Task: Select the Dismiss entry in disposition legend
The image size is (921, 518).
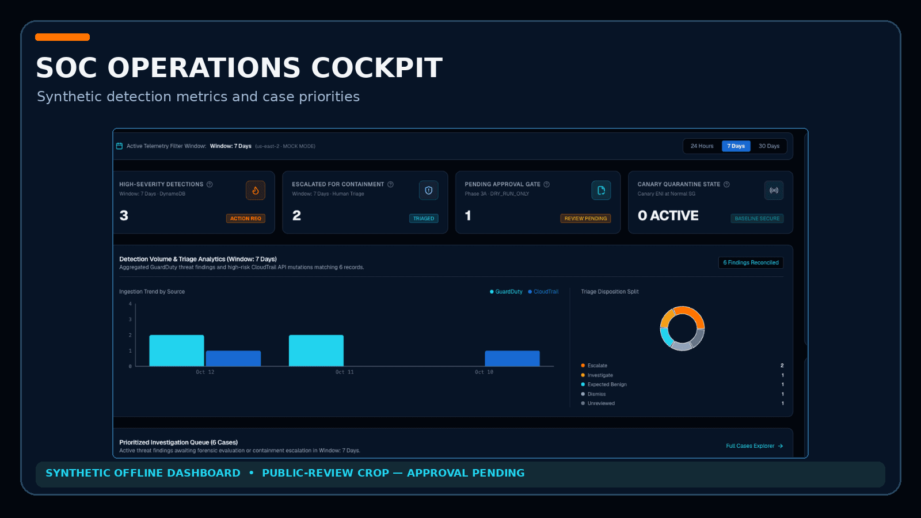Action: (x=682, y=394)
